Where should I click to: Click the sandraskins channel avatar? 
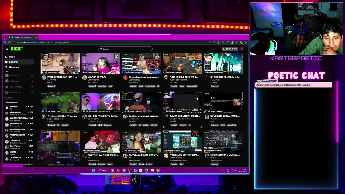click(84, 78)
